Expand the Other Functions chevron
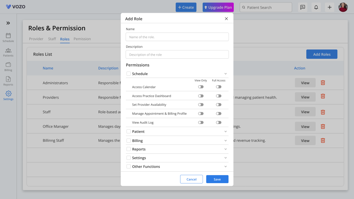The image size is (354, 199). click(225, 167)
